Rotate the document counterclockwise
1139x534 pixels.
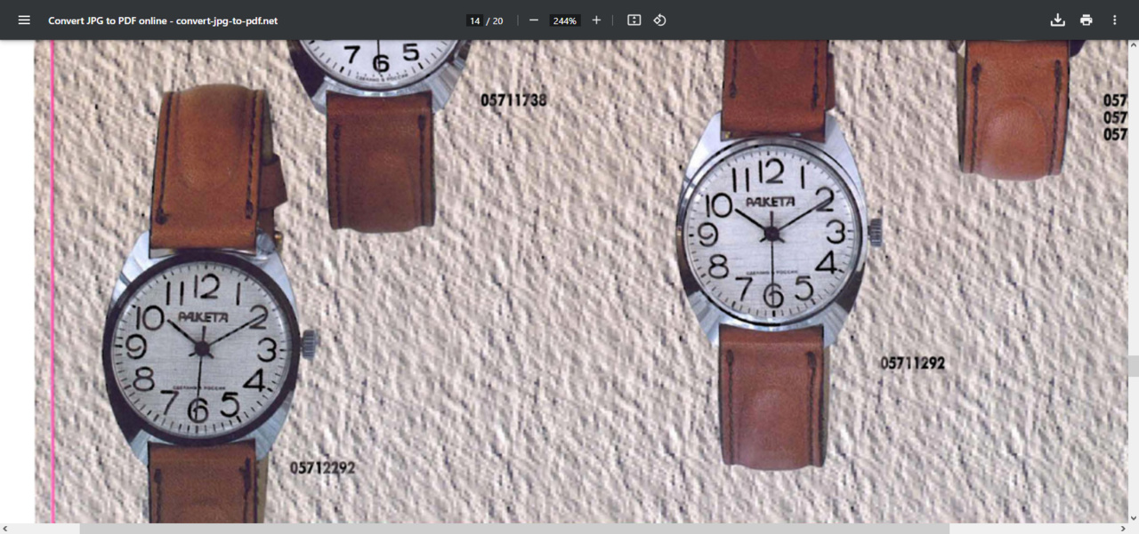pyautogui.click(x=659, y=20)
